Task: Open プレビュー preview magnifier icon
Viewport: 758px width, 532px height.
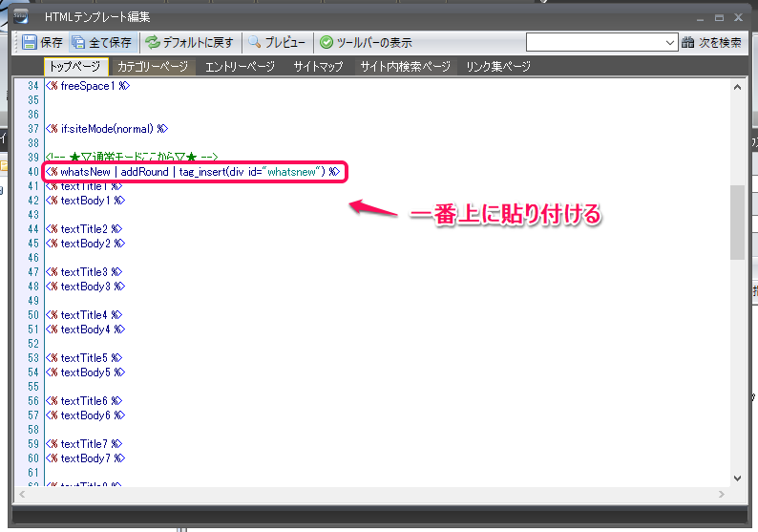Action: pos(255,42)
